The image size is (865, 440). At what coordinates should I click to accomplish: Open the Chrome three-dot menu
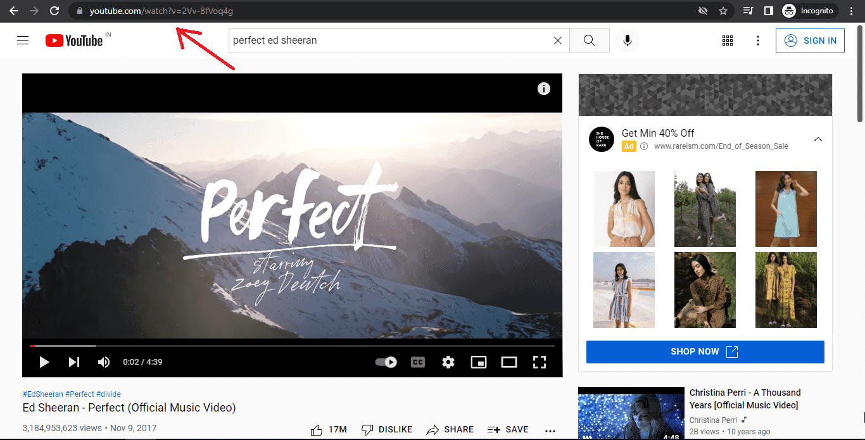[x=852, y=11]
